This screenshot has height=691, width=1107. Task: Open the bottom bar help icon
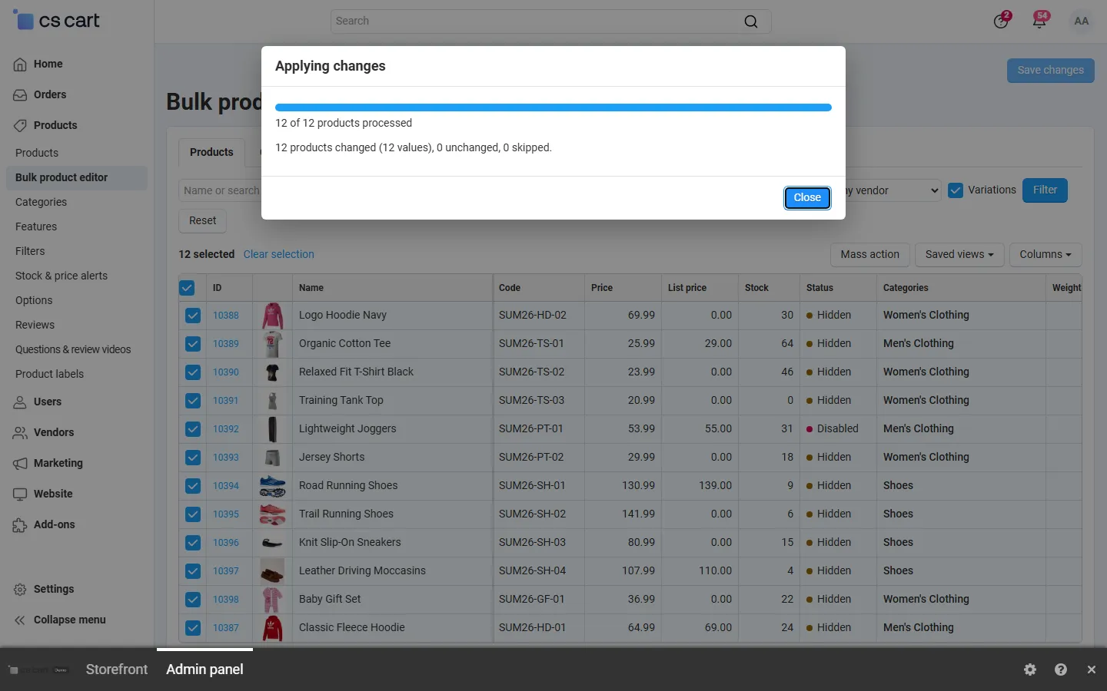click(1061, 670)
